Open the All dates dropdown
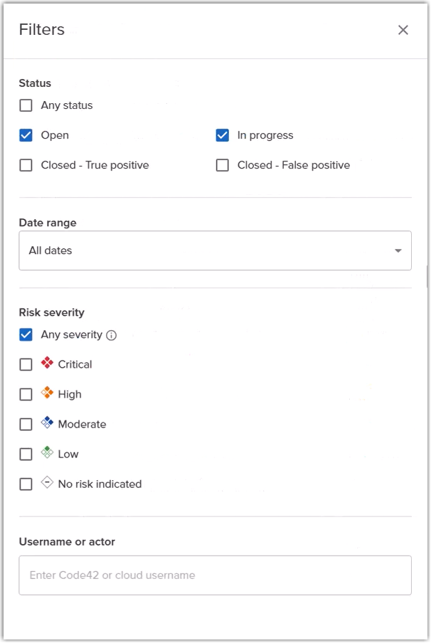The image size is (431, 643). (x=215, y=250)
